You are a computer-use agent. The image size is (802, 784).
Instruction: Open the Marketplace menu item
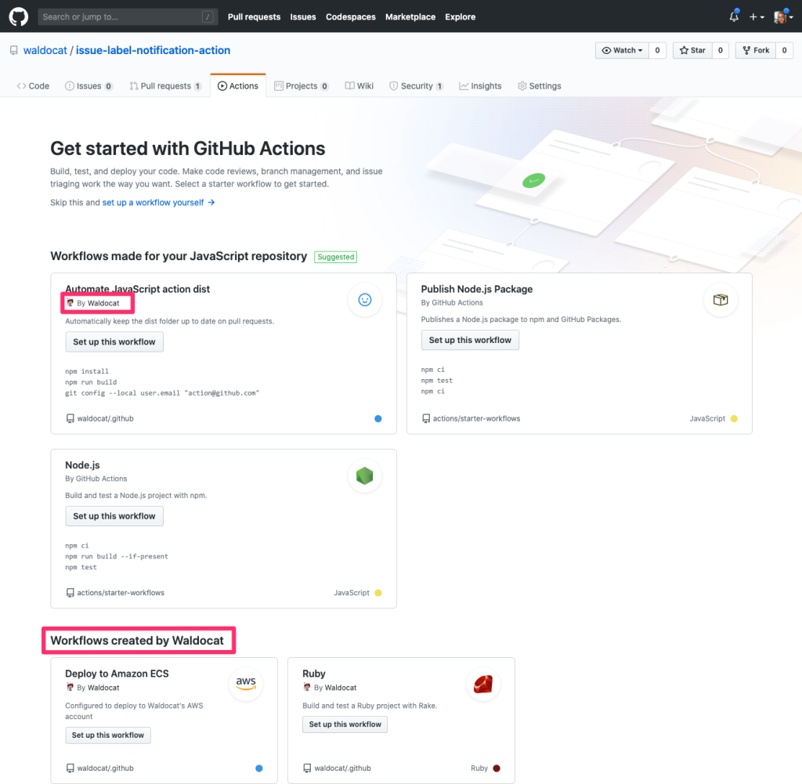(410, 16)
